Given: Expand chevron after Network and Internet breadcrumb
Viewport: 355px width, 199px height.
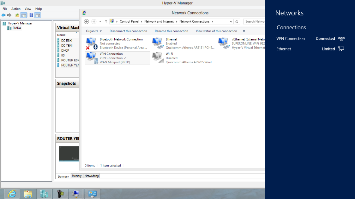Looking at the screenshot, I should [x=177, y=21].
